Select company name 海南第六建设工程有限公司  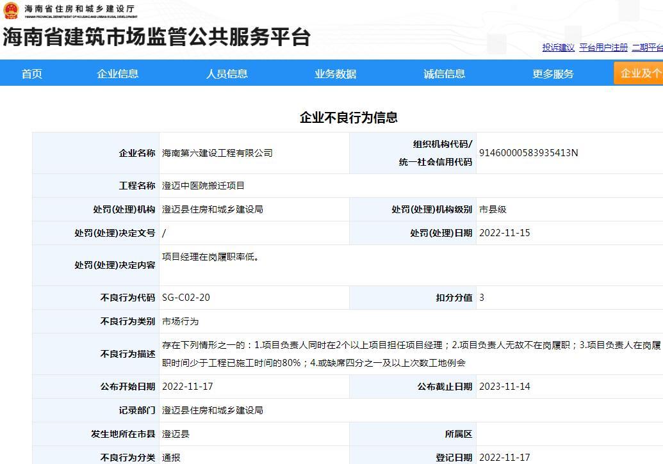point(217,153)
